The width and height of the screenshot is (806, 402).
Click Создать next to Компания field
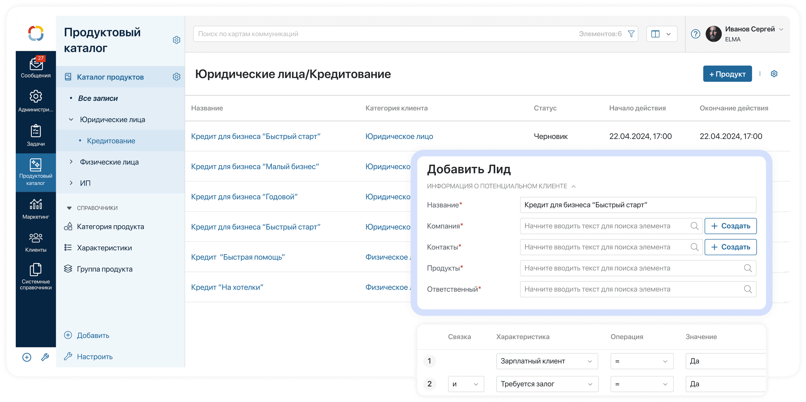[x=731, y=226]
